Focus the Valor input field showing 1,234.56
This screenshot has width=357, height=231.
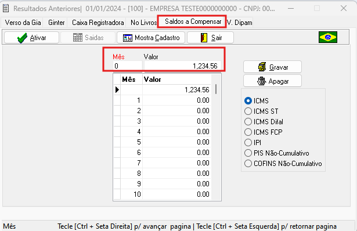[183, 66]
